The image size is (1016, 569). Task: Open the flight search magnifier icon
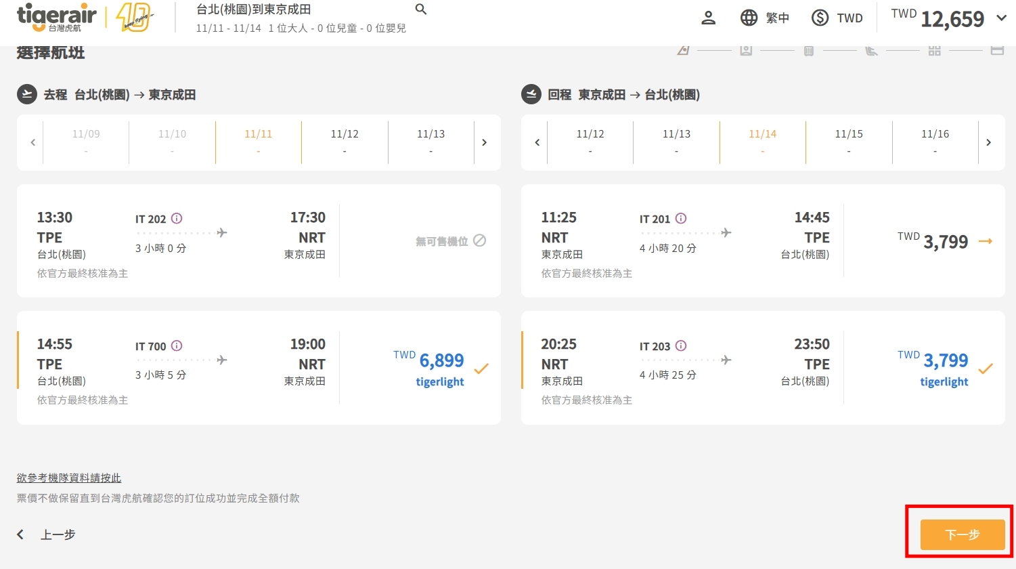420,9
